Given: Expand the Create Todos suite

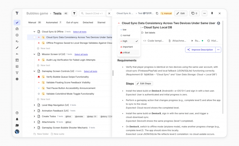Looking at the screenshot, I should click(x=34, y=116).
